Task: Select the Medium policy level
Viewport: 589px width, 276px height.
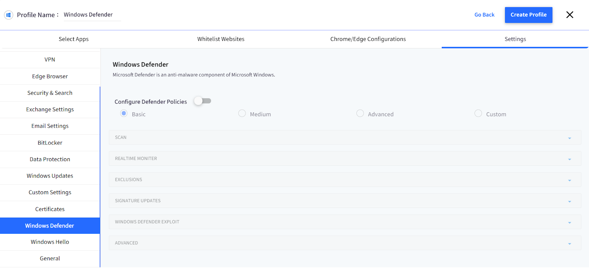Action: pyautogui.click(x=242, y=113)
